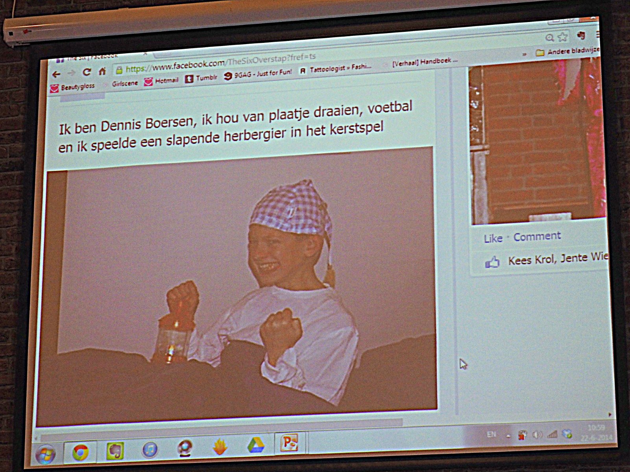Open the Windows Start button

coord(45,454)
